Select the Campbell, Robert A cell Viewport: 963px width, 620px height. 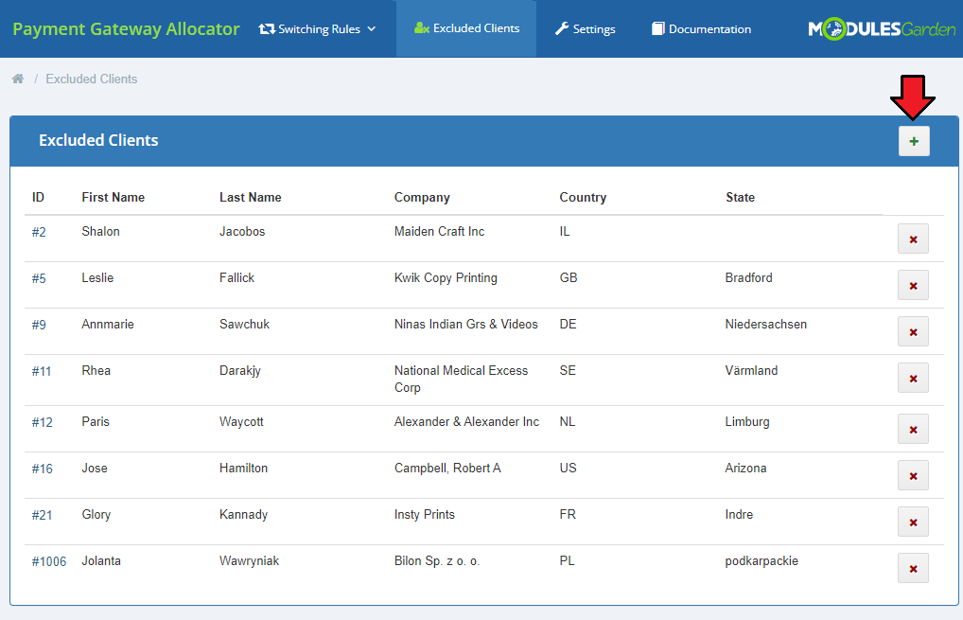447,469
